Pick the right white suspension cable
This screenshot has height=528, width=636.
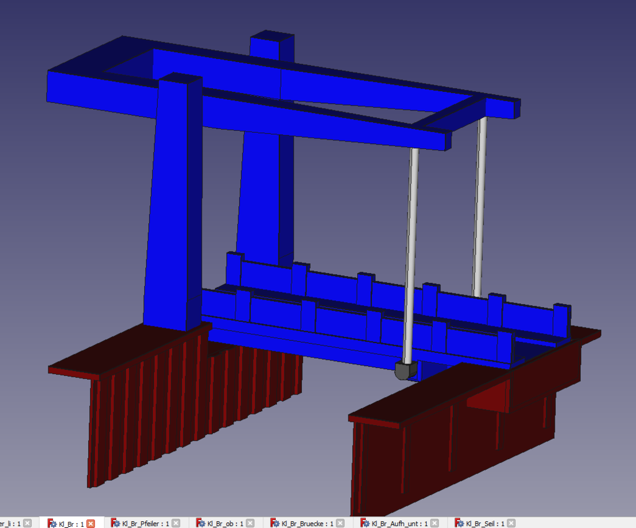[x=480, y=205]
